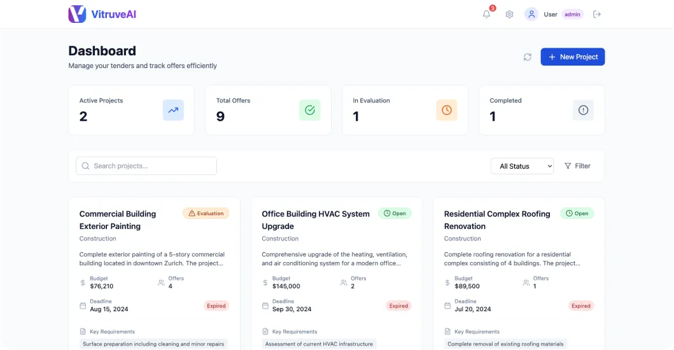Click 'Surface preparation including cleaning' requirement tag
This screenshot has width=674, height=350.
click(x=153, y=344)
